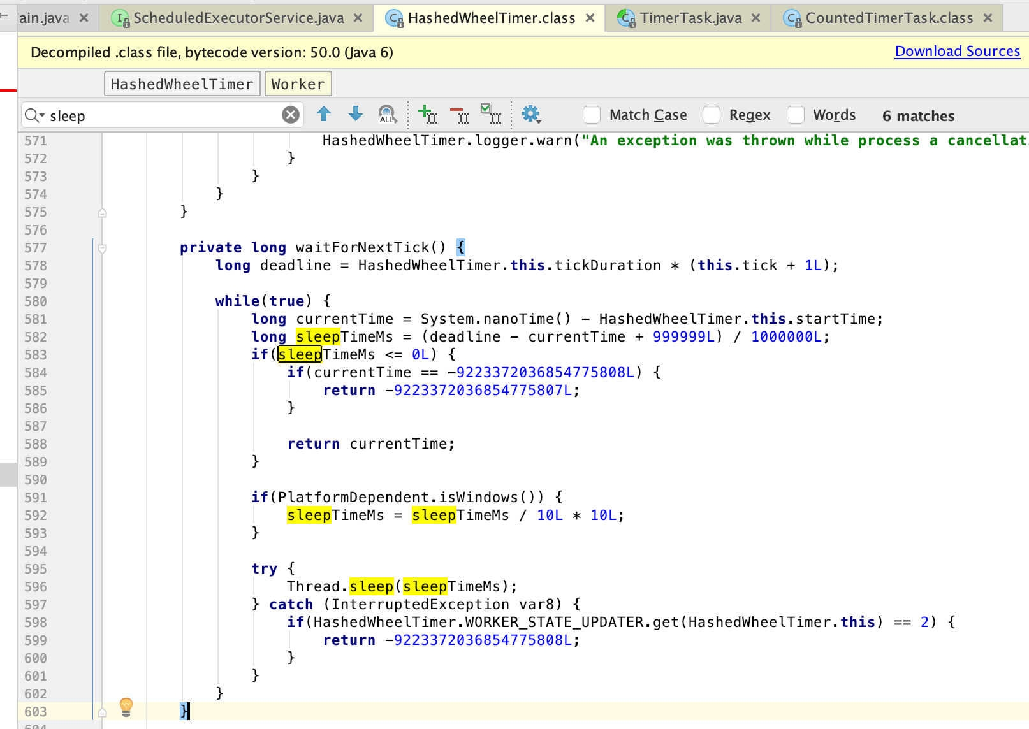Toggle fold marker at line 603

pyautogui.click(x=102, y=712)
